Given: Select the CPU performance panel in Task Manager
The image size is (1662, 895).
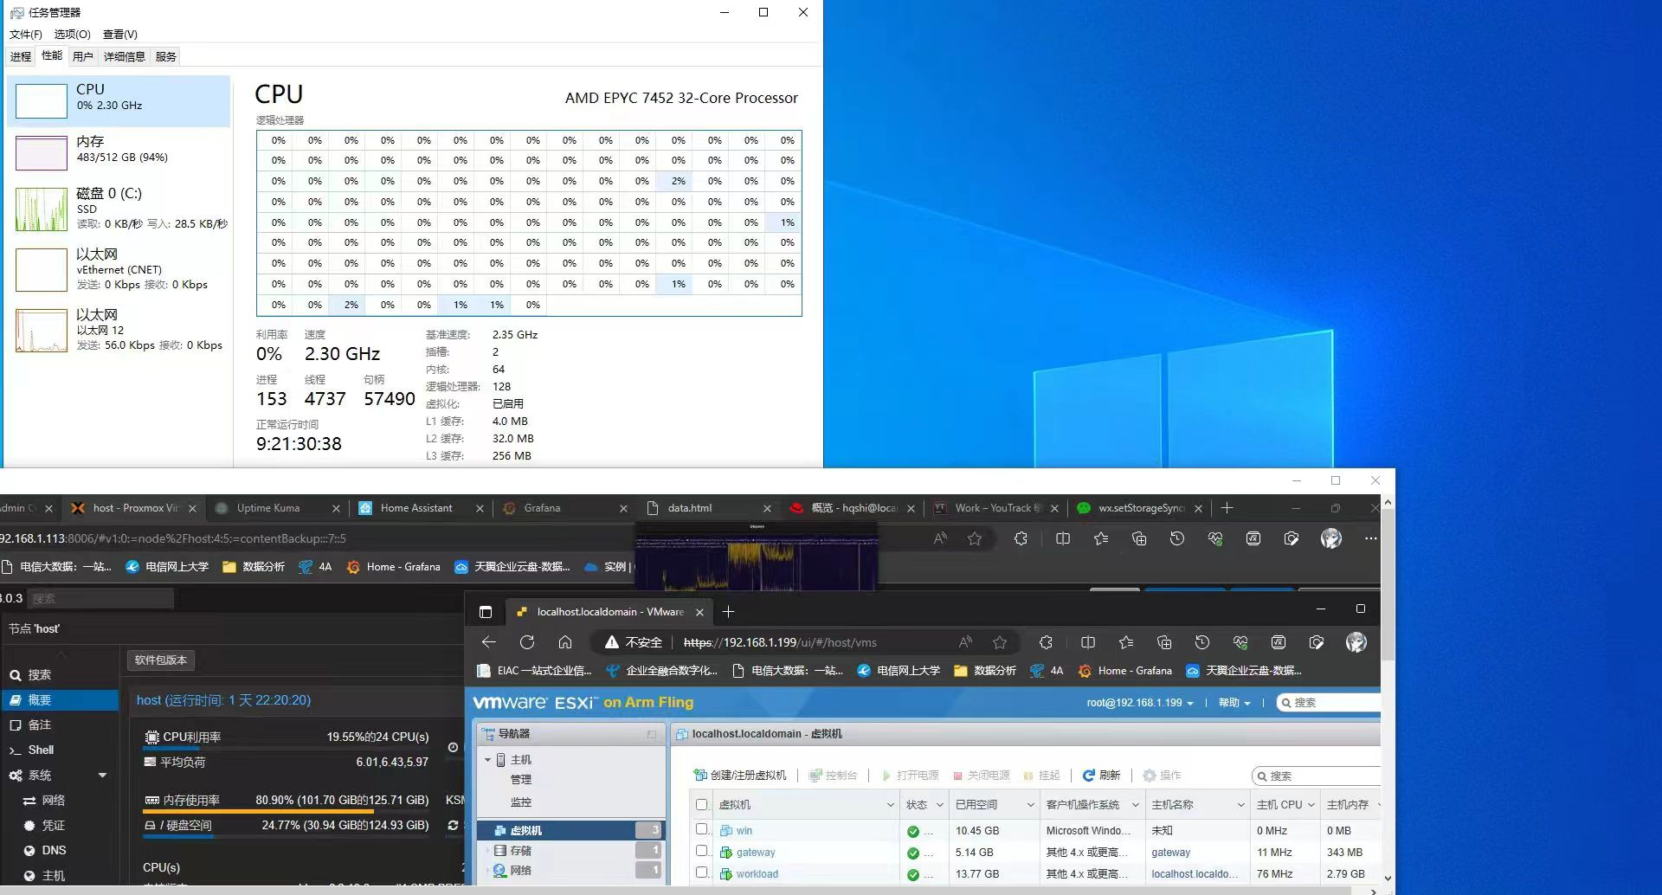Looking at the screenshot, I should pyautogui.click(x=119, y=101).
